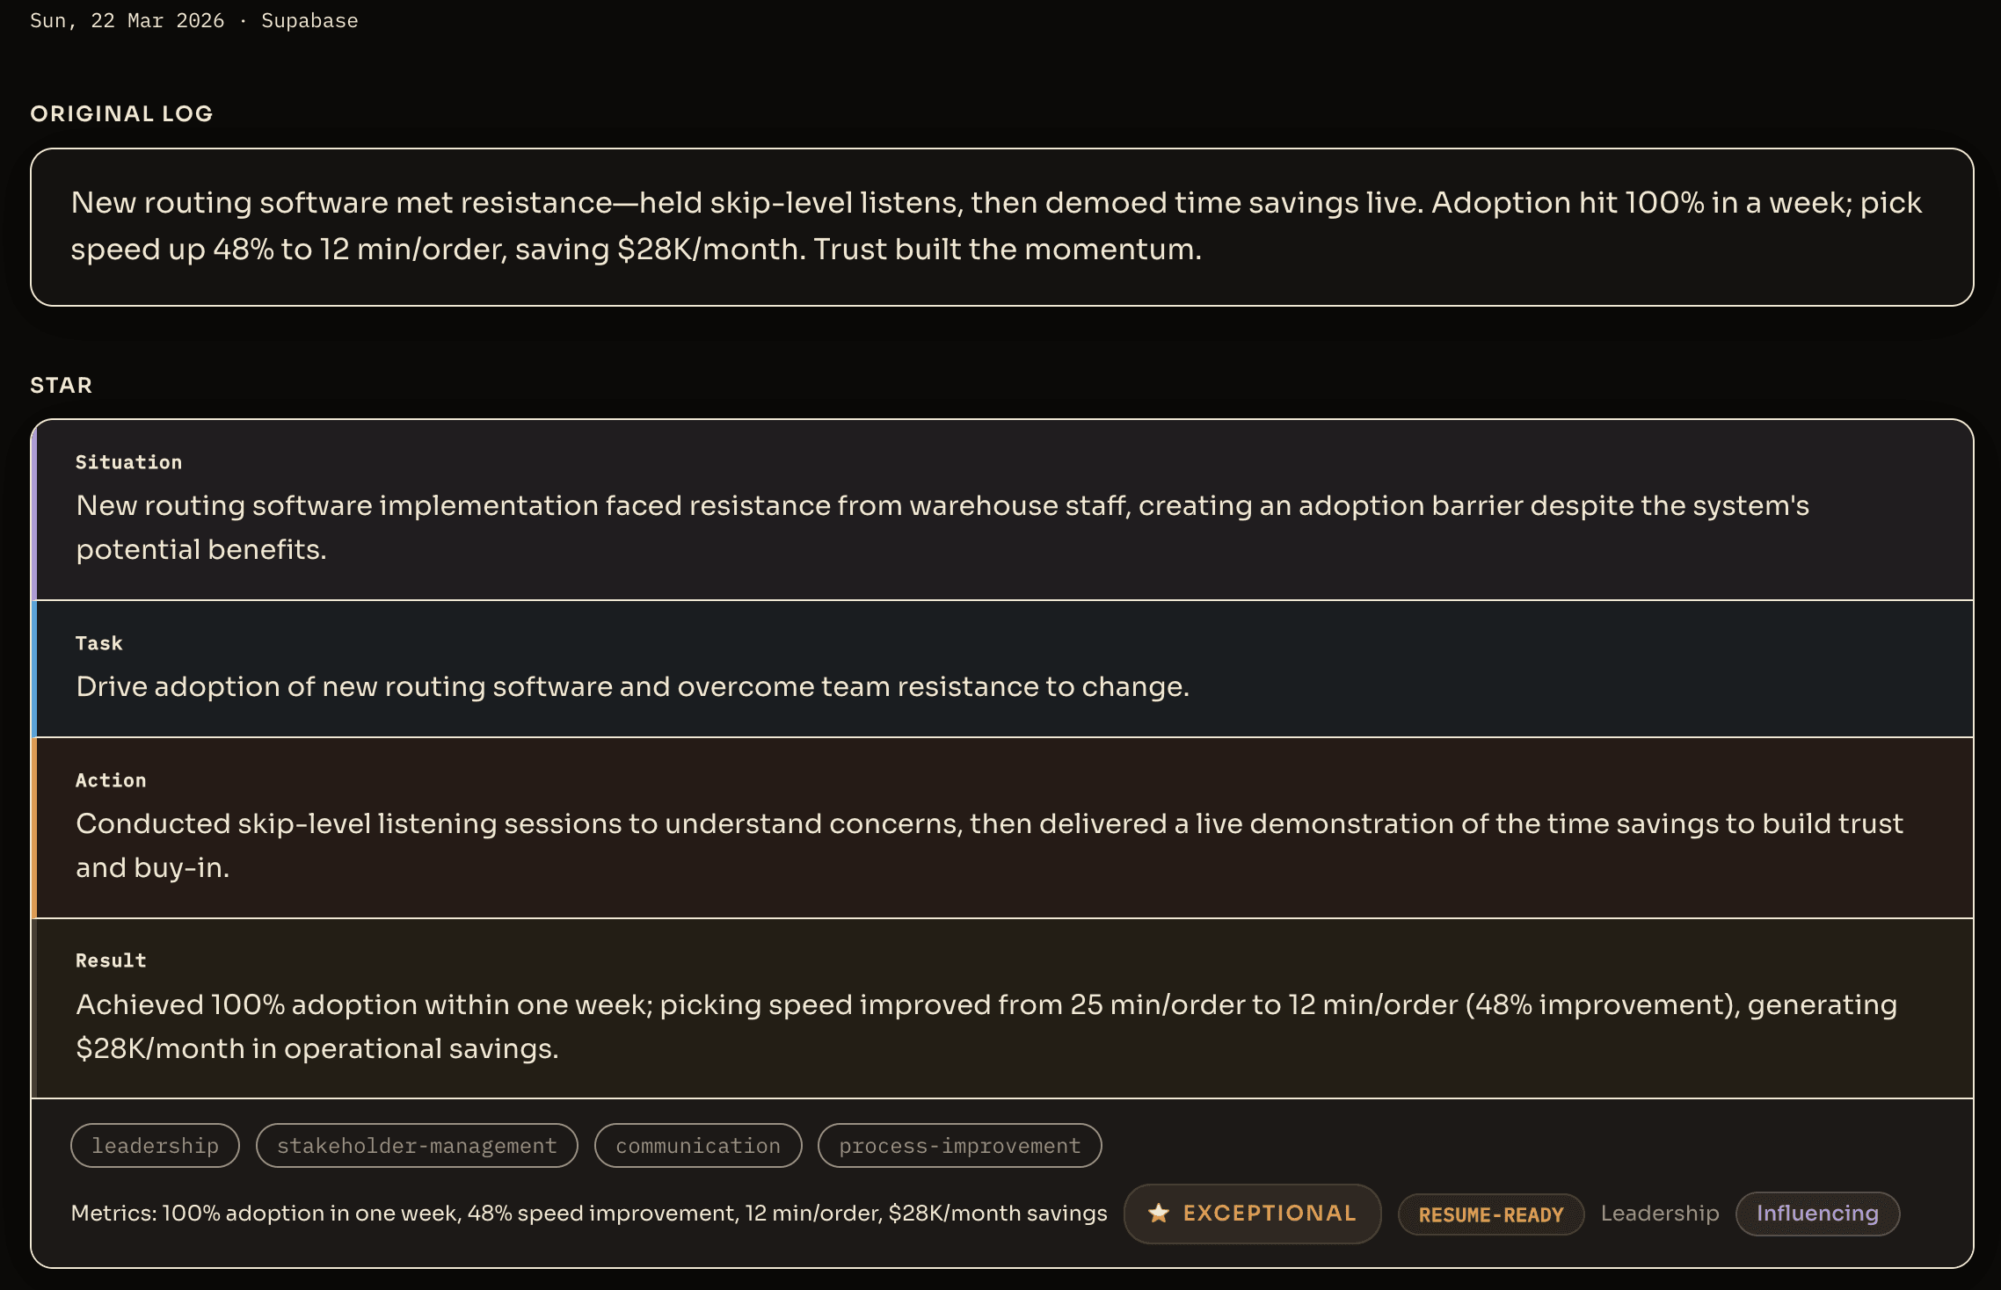Choose the communication tag pill
This screenshot has width=2001, height=1290.
point(698,1146)
